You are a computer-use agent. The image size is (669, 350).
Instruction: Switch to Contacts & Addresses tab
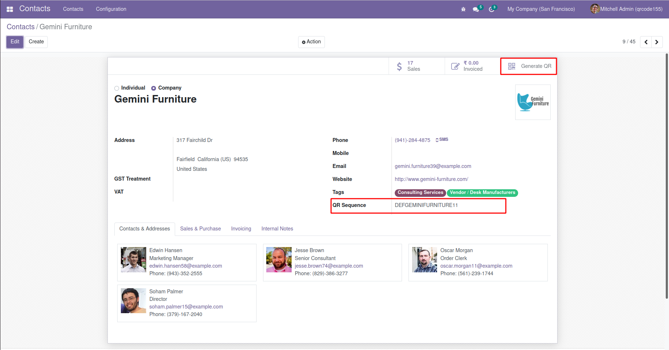pos(145,229)
